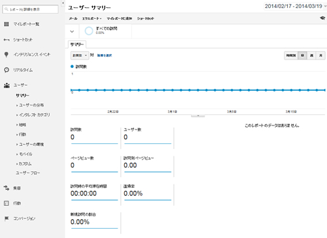327x238 pixels.
Task: Expand ユーザーの環境 submenu
Action: 30,144
